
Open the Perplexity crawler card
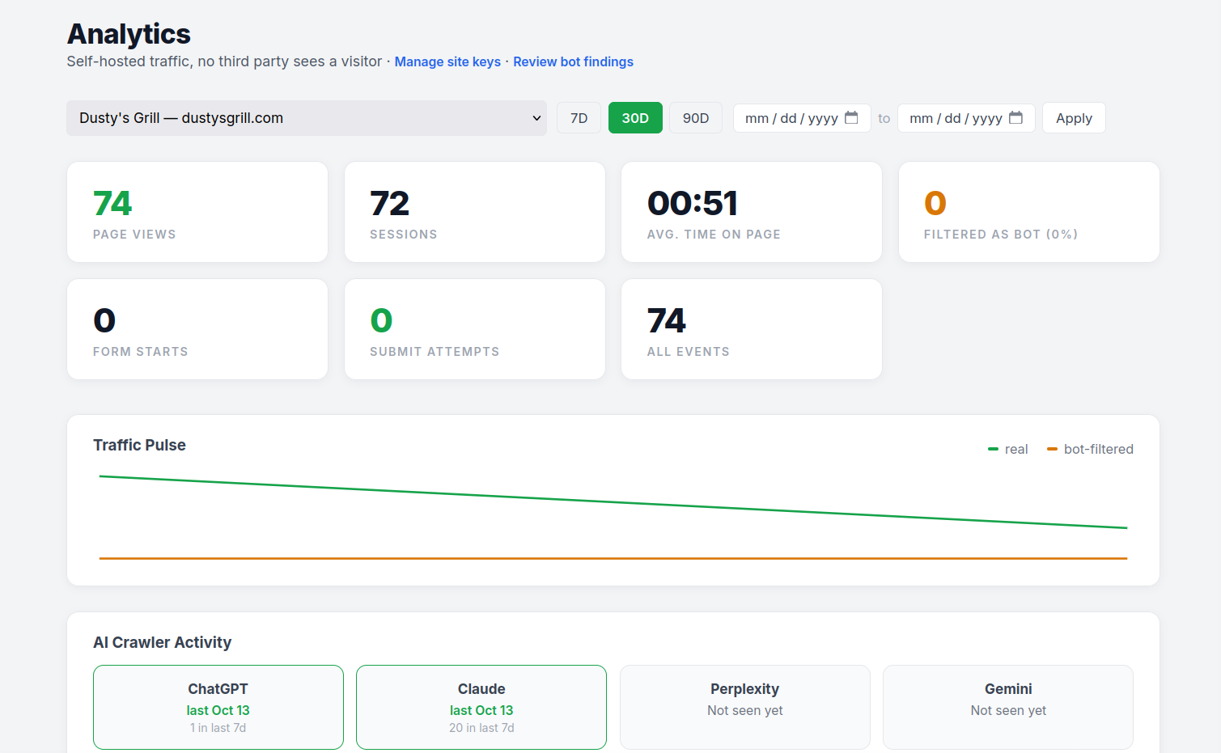coord(745,707)
